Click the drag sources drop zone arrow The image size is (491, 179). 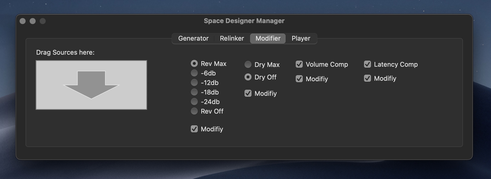pyautogui.click(x=91, y=85)
